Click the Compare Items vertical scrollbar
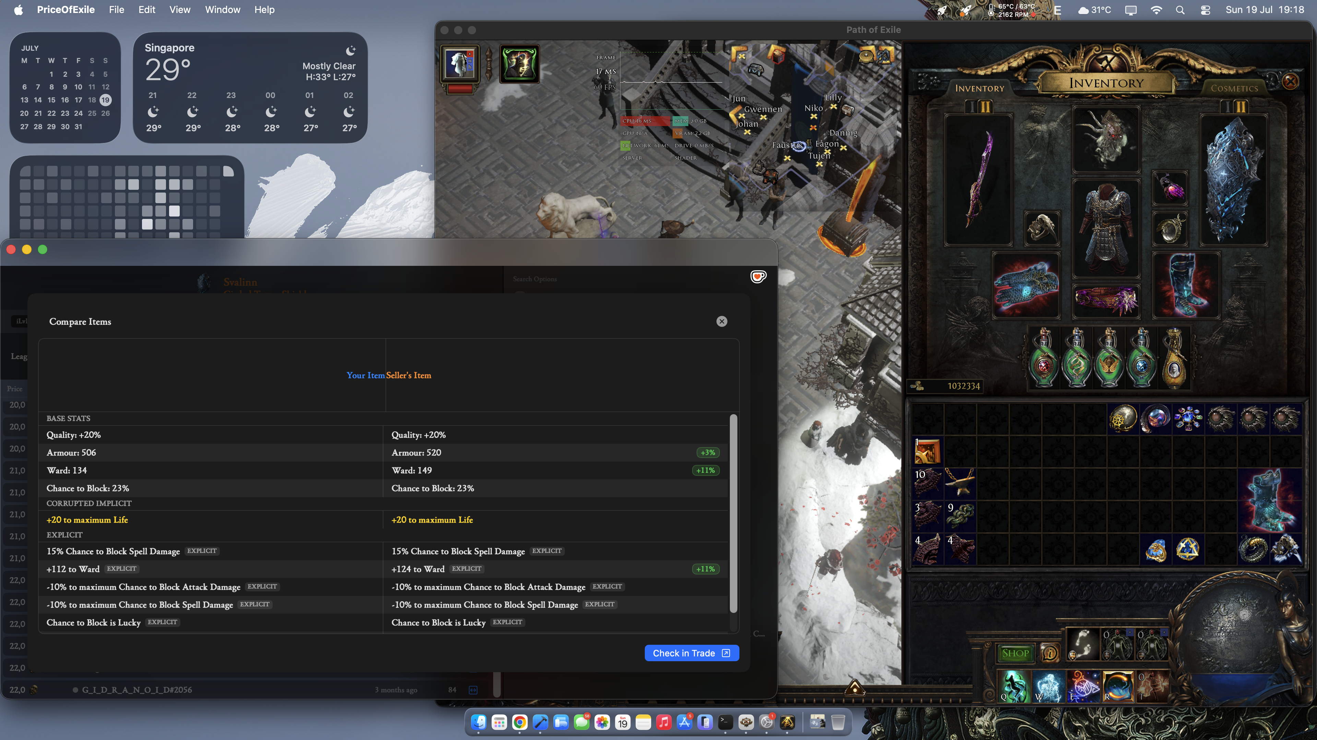This screenshot has width=1317, height=740. pos(733,513)
